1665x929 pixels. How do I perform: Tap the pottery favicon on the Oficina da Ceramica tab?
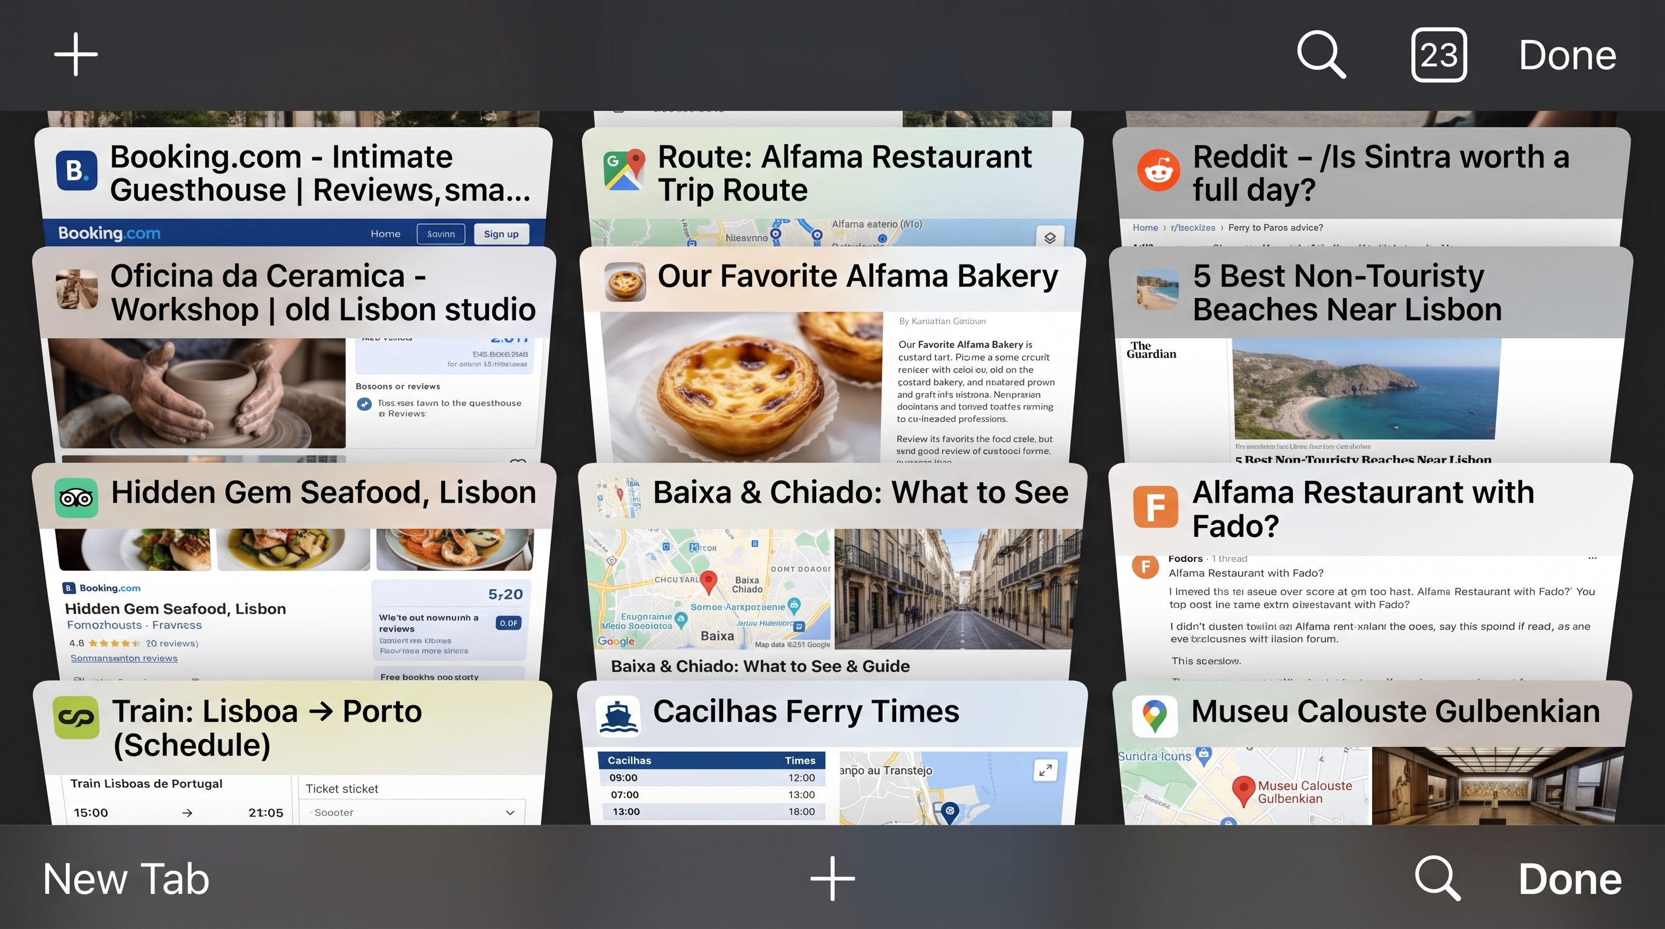[x=77, y=290]
